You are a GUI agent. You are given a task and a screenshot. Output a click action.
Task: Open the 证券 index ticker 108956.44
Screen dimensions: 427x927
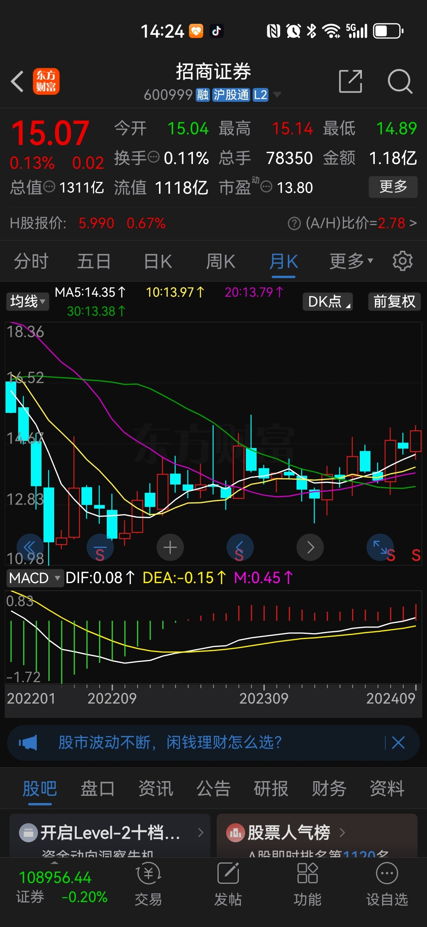[61, 887]
